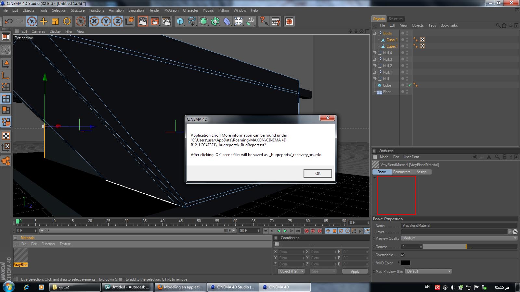Click the spline pen tool icon
Viewport: 520px width, 292px height.
pos(192,21)
